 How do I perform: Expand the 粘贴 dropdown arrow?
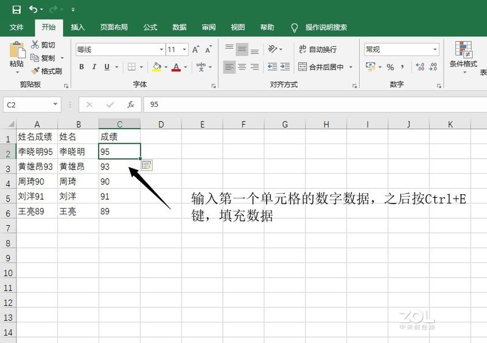tap(17, 72)
